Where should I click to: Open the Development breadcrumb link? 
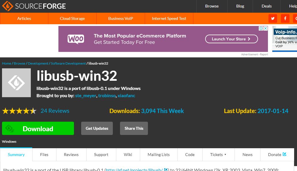click(38, 63)
